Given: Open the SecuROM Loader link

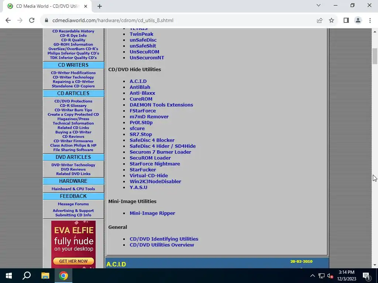Looking at the screenshot, I should point(150,158).
